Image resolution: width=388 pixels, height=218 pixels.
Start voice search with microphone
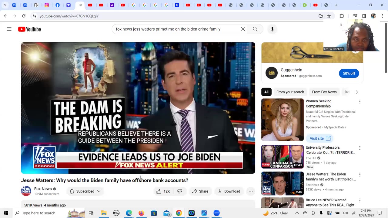272,29
